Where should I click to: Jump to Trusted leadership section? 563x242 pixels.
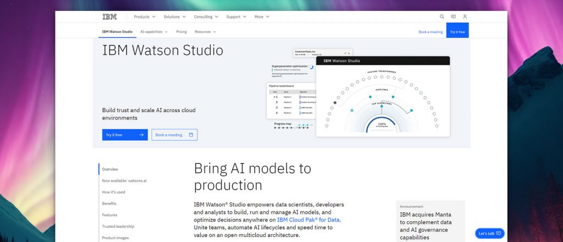118,227
